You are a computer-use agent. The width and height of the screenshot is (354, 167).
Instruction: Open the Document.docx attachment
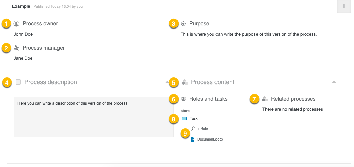pos(210,140)
